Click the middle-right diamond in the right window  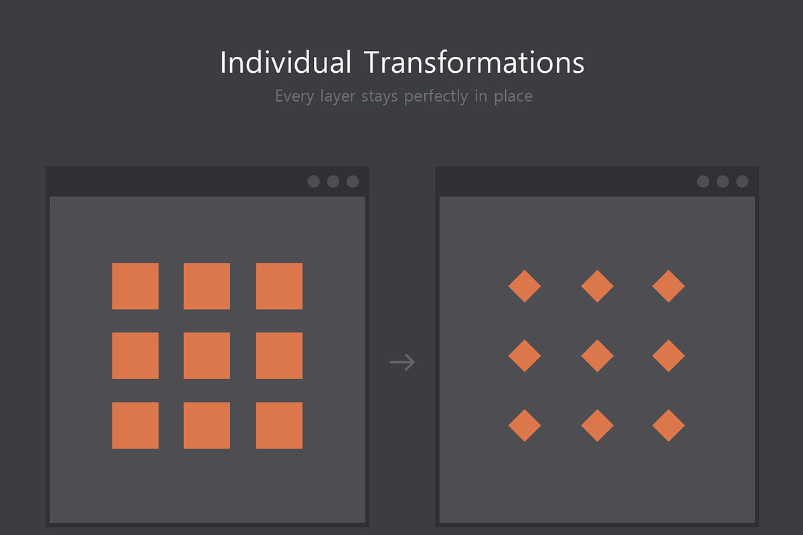click(x=668, y=355)
